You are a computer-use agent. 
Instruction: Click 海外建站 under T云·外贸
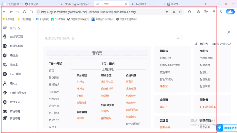(x=54, y=78)
